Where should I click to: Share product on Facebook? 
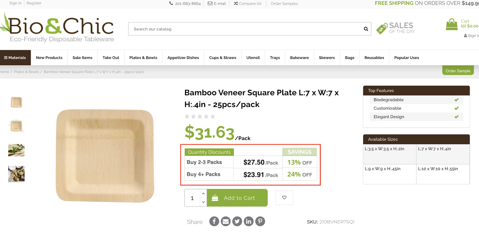pos(214,221)
